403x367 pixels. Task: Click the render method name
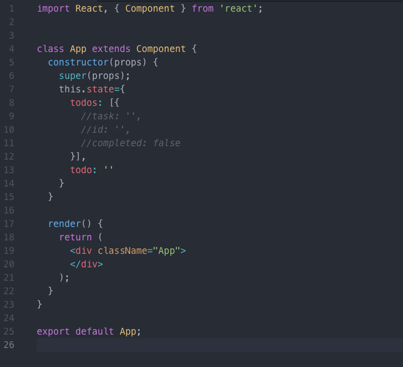pyautogui.click(x=64, y=224)
